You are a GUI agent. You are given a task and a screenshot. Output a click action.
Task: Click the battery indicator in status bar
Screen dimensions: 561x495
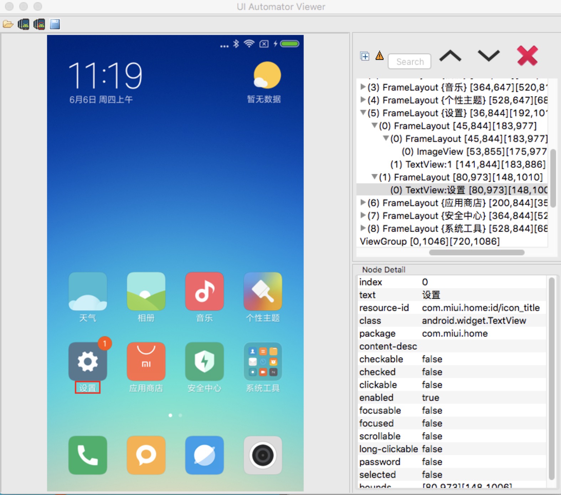(x=290, y=44)
